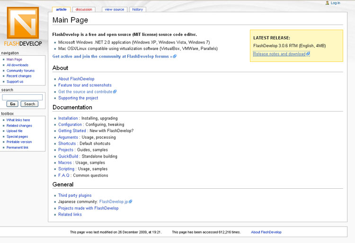Go to Main Page in navigation
The width and height of the screenshot is (355, 243).
[x=14, y=59]
